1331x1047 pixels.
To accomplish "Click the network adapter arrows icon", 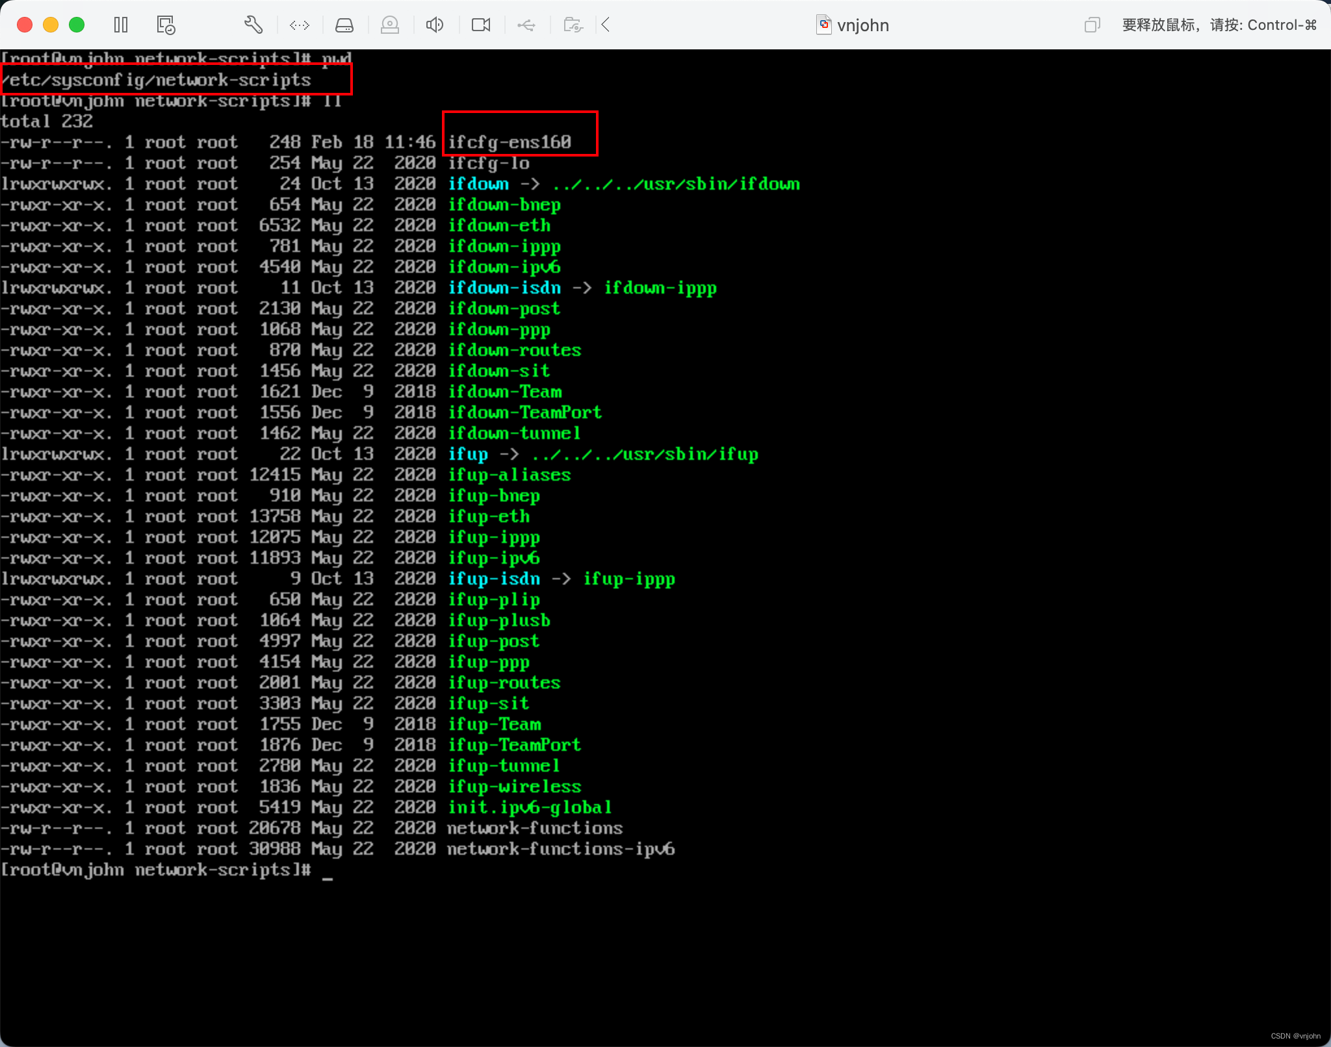I will 300,25.
